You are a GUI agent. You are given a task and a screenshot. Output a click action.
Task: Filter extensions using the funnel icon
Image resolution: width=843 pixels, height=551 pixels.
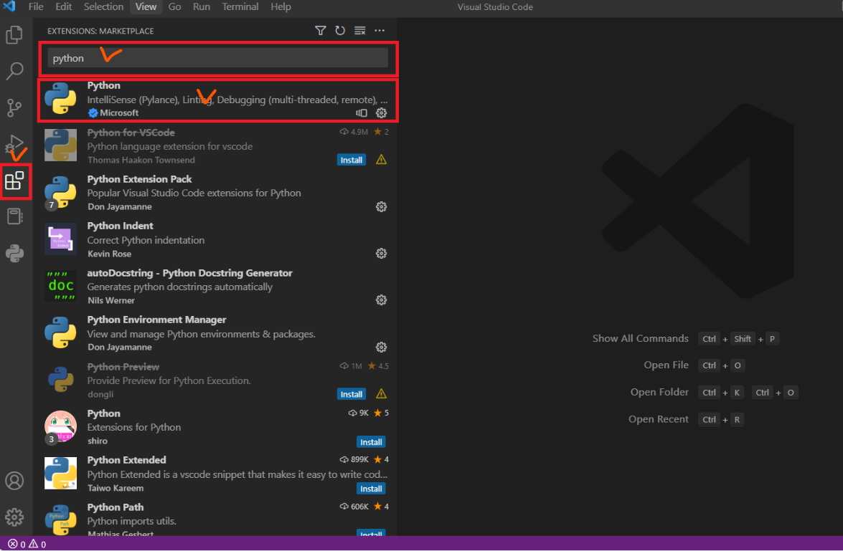click(x=321, y=31)
